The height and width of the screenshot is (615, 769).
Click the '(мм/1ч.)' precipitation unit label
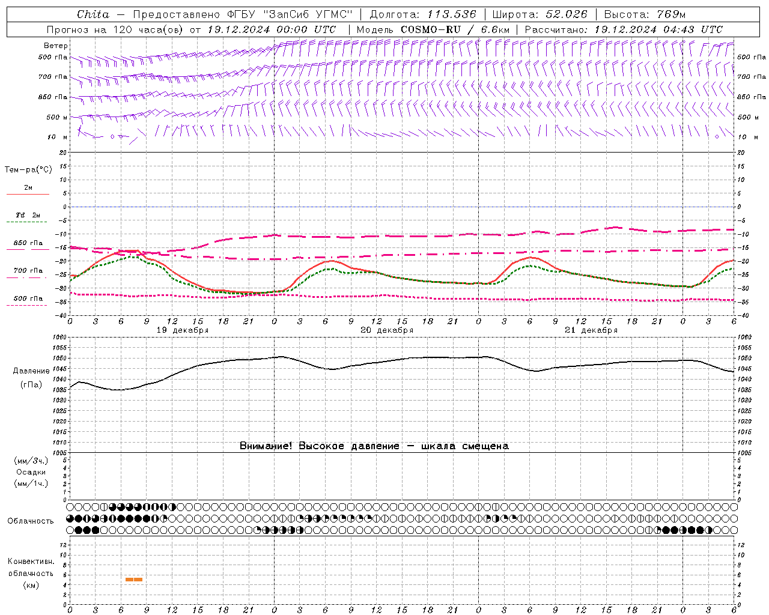coord(31,483)
